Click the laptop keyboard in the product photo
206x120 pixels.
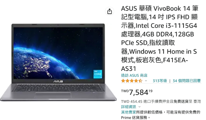[x=58, y=88]
